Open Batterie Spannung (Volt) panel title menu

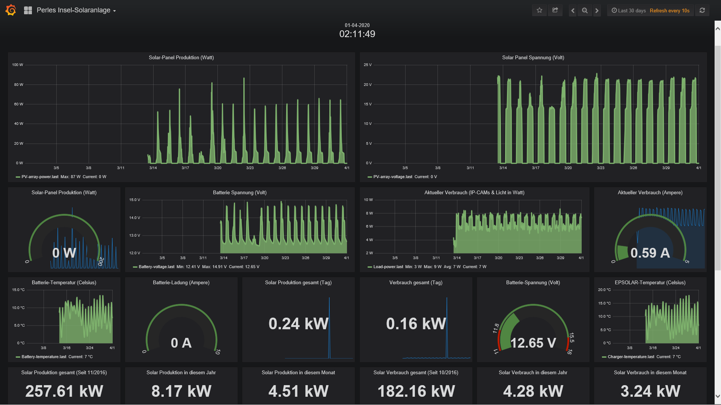(240, 192)
